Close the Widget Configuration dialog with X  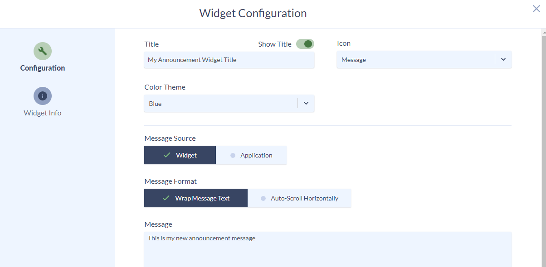click(x=536, y=9)
